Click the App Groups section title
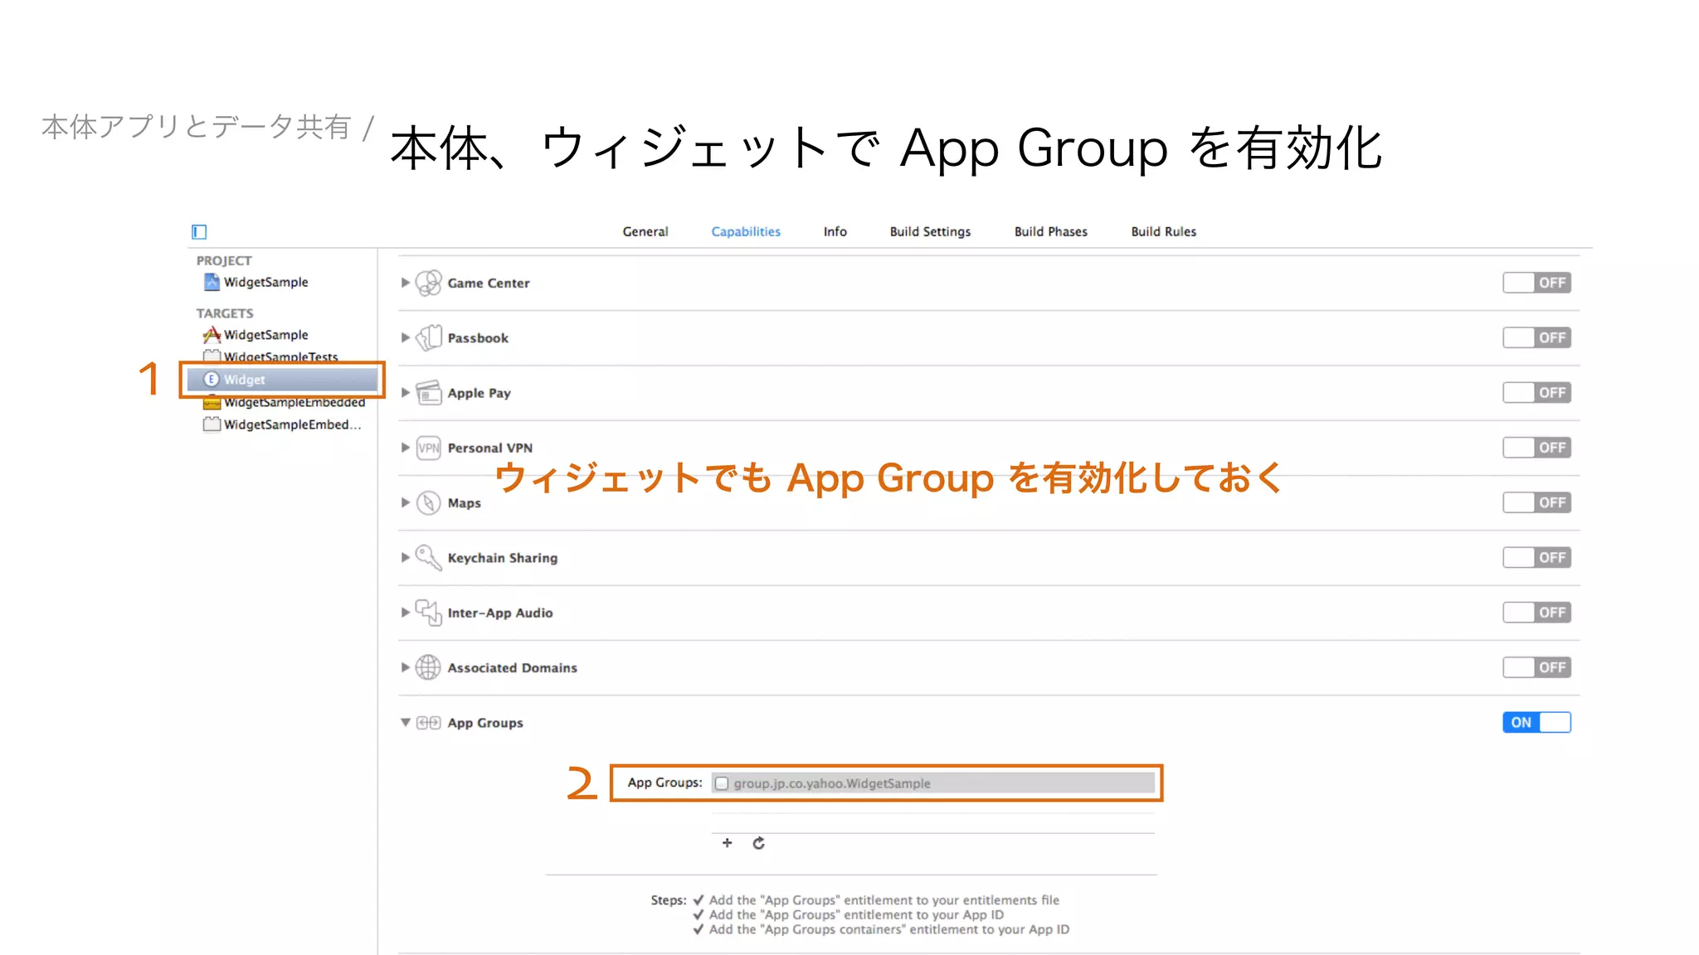 (x=485, y=723)
